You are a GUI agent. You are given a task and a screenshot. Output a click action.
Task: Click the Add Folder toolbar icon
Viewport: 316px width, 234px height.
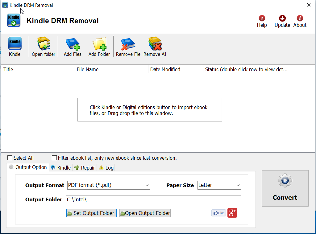(x=99, y=44)
